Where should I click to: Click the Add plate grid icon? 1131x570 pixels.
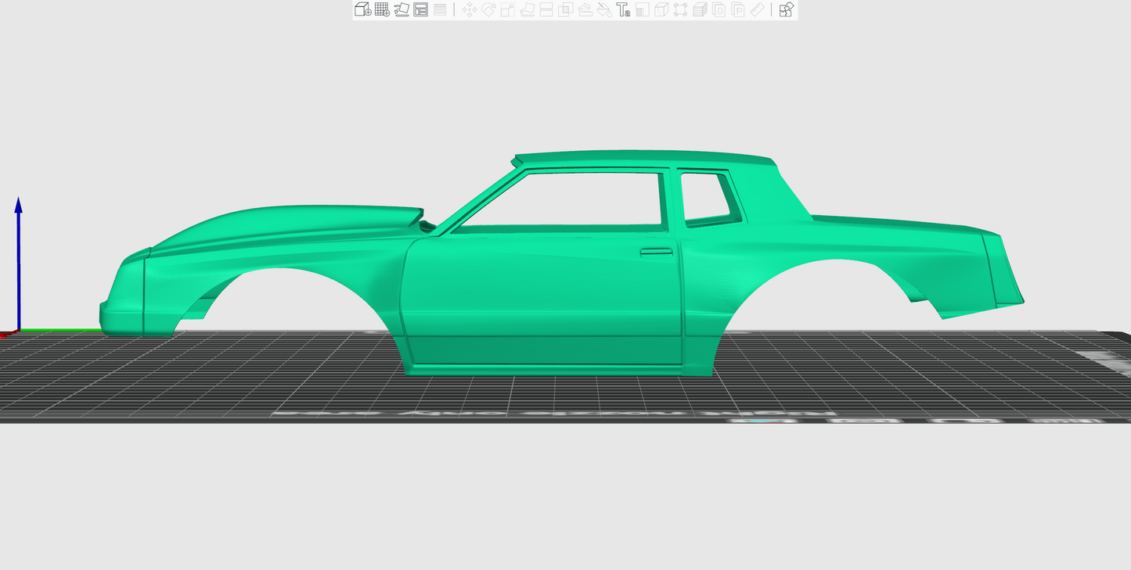(x=382, y=9)
